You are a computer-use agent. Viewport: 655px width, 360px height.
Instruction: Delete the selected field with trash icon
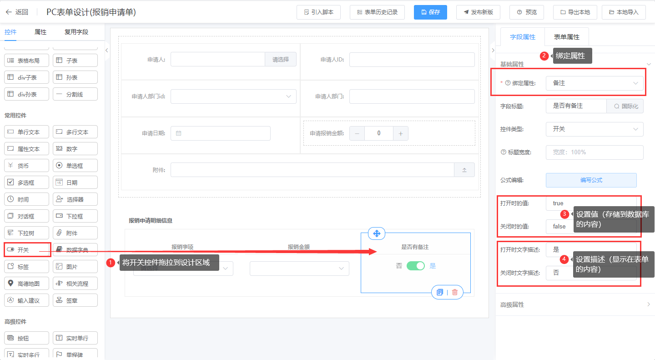click(454, 292)
